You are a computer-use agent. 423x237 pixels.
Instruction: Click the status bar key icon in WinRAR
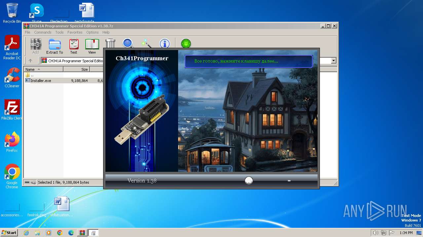point(33,182)
